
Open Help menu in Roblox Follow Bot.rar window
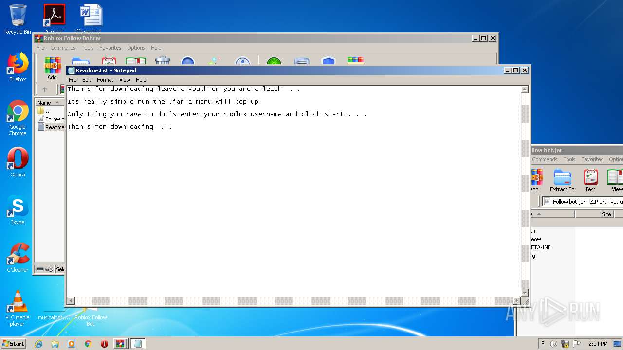tap(156, 48)
